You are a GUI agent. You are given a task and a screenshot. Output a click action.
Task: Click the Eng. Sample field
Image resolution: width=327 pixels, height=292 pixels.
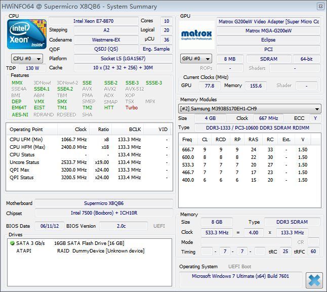click(156, 49)
